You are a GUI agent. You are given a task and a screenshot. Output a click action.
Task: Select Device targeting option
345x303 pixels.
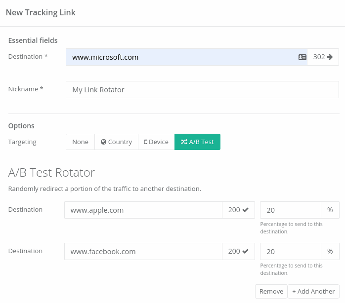coord(156,142)
